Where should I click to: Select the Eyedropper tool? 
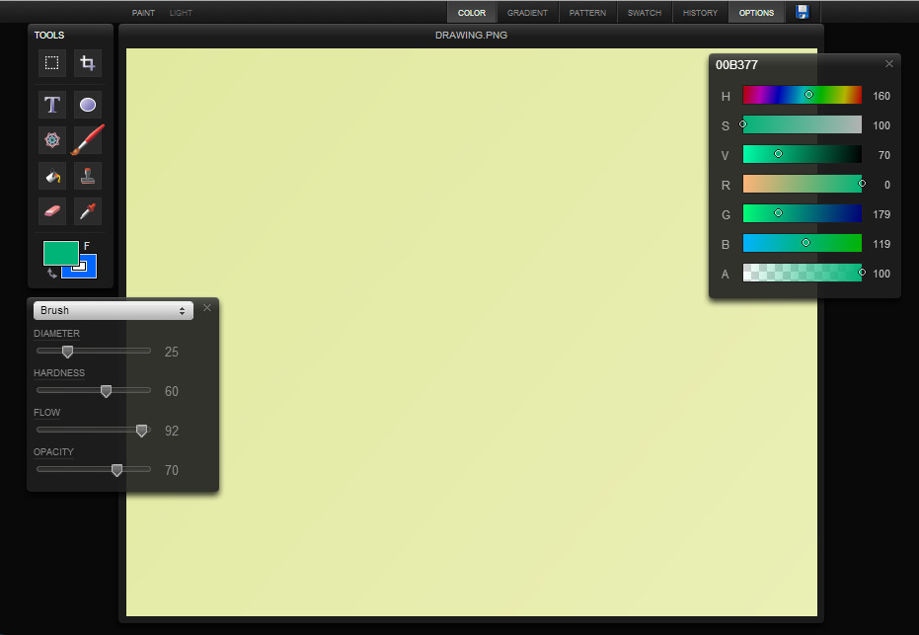pos(88,211)
